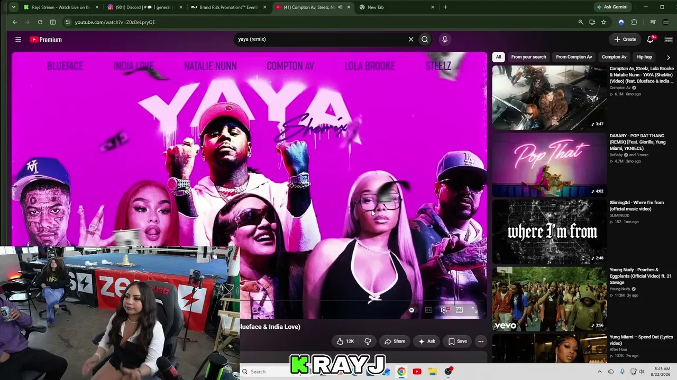The height and width of the screenshot is (380, 677).
Task: Mute audio on the Compton Av tab
Action: pos(340,7)
